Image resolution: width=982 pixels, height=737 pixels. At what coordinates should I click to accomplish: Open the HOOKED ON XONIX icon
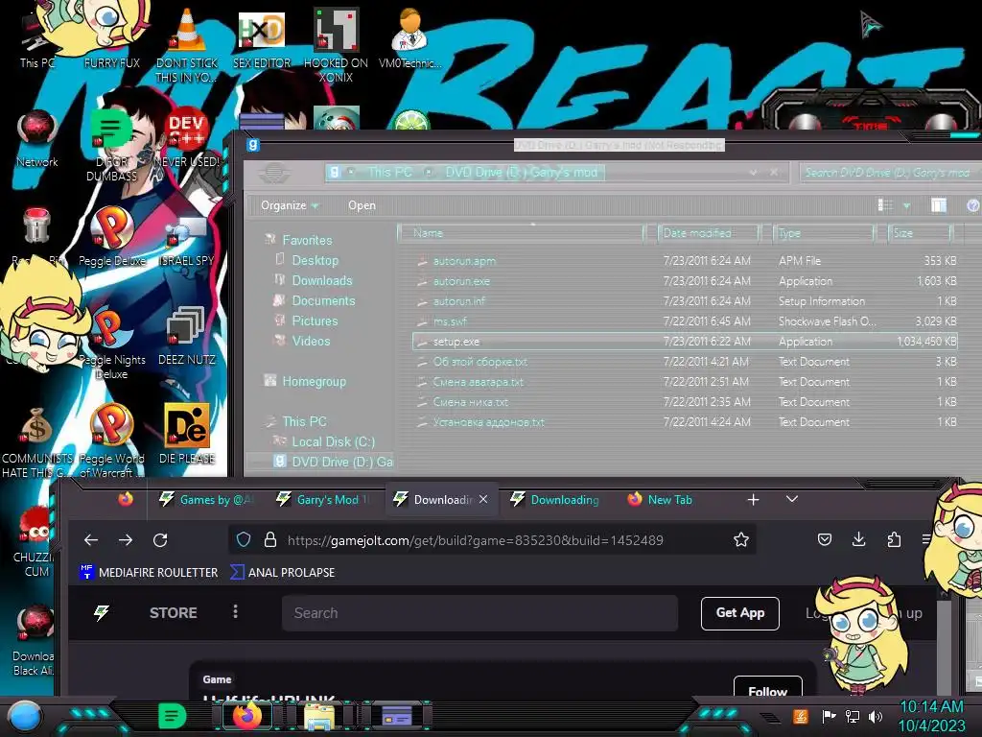click(x=336, y=45)
